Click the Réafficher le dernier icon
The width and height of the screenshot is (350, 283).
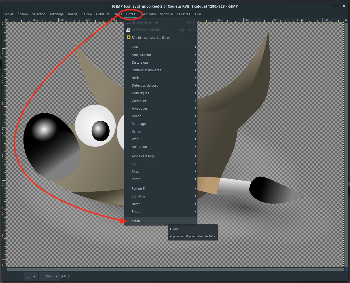(x=128, y=30)
